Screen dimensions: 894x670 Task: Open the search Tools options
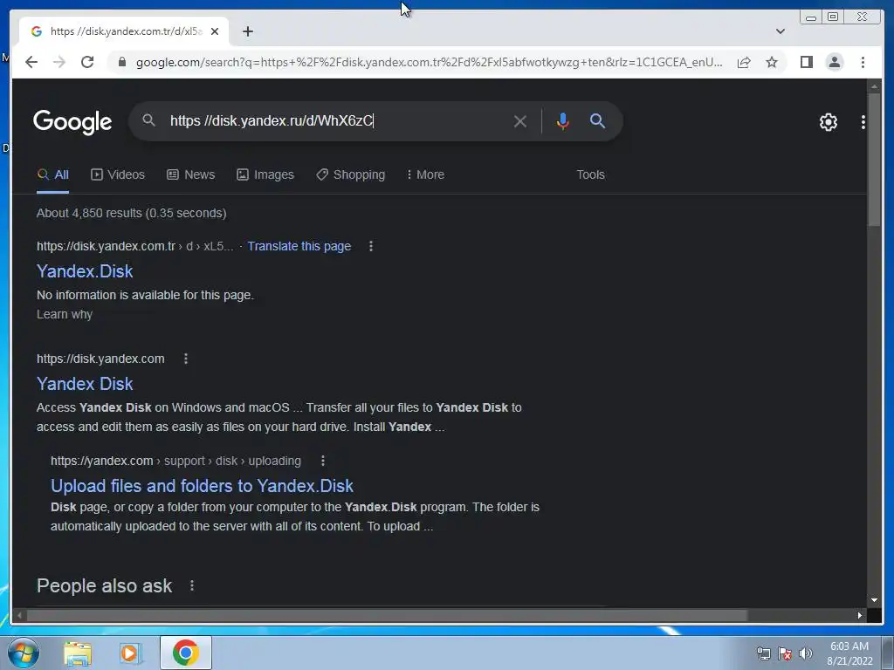click(590, 174)
